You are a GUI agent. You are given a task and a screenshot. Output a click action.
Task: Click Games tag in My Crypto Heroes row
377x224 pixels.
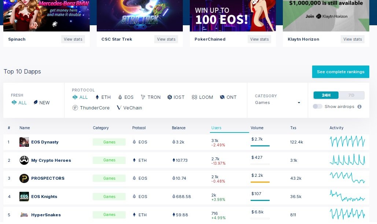tap(109, 160)
